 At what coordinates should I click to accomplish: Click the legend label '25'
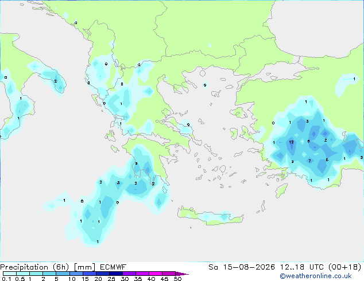click(111, 279)
